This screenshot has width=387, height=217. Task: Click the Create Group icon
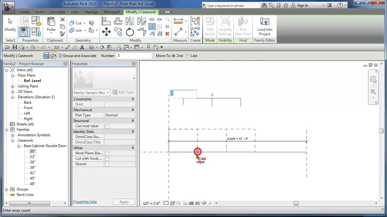click(195, 21)
